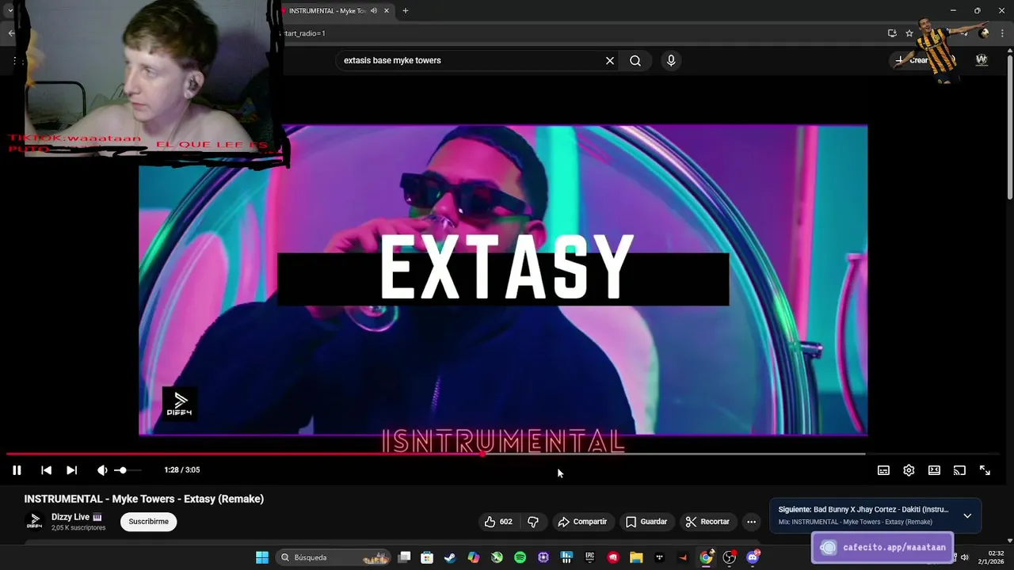Open Discord from the taskbar
The image size is (1014, 570).
(753, 557)
